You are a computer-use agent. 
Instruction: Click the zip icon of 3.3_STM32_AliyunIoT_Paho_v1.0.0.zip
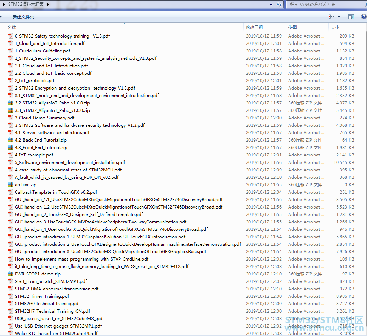pos(11,110)
